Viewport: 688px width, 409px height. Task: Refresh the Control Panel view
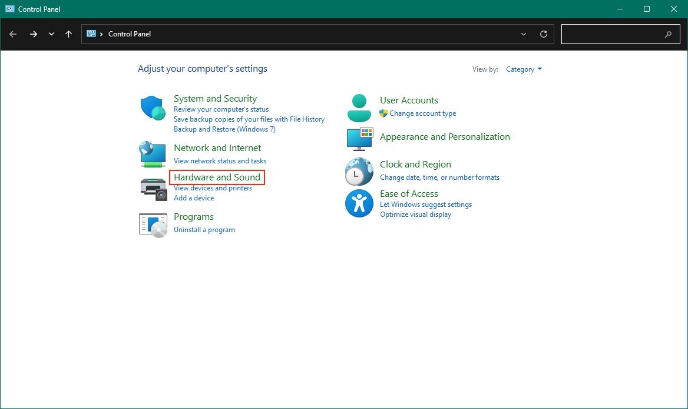tap(544, 34)
